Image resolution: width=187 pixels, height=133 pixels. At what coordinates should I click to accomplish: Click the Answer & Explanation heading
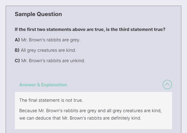click(x=43, y=85)
